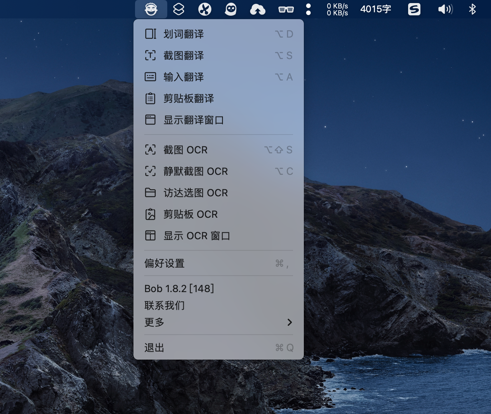
Task: Open the owl-face menu bar icon
Action: click(x=231, y=9)
